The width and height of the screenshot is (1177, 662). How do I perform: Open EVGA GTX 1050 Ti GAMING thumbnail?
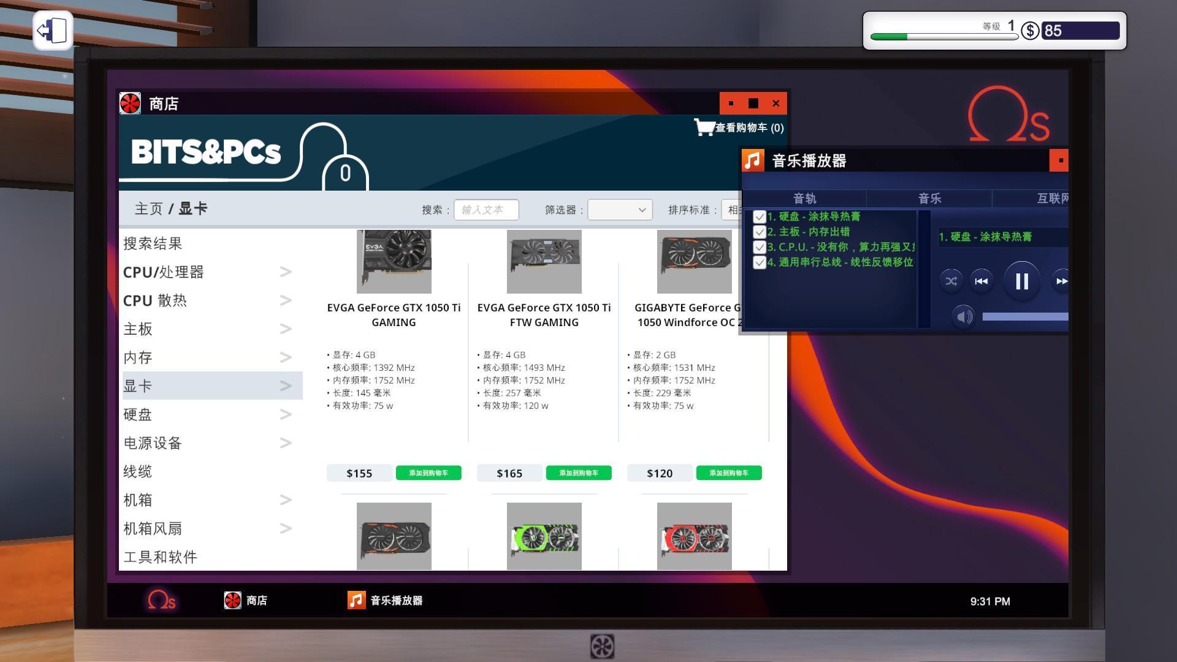point(394,261)
